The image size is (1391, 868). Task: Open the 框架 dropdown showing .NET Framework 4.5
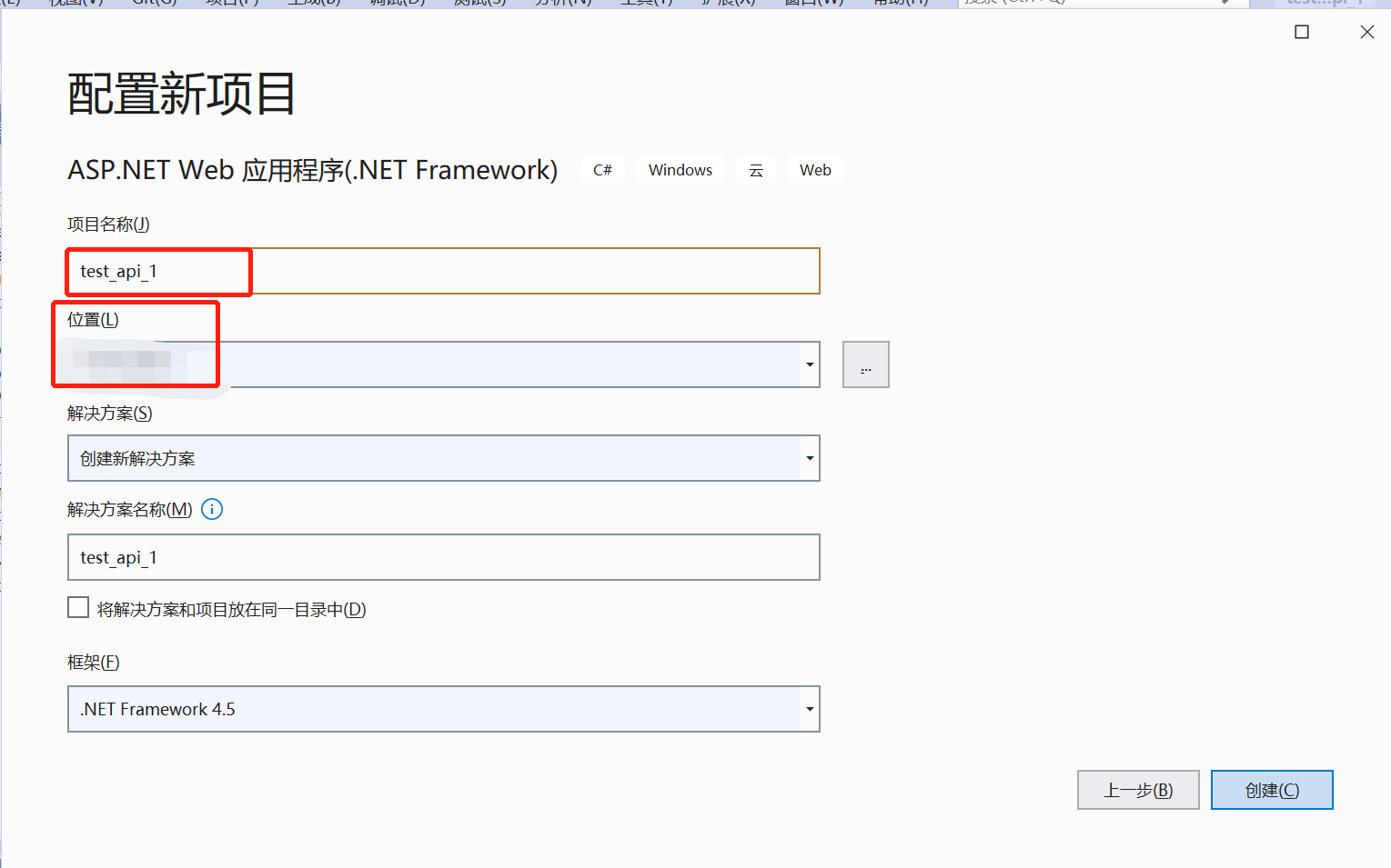click(x=808, y=708)
